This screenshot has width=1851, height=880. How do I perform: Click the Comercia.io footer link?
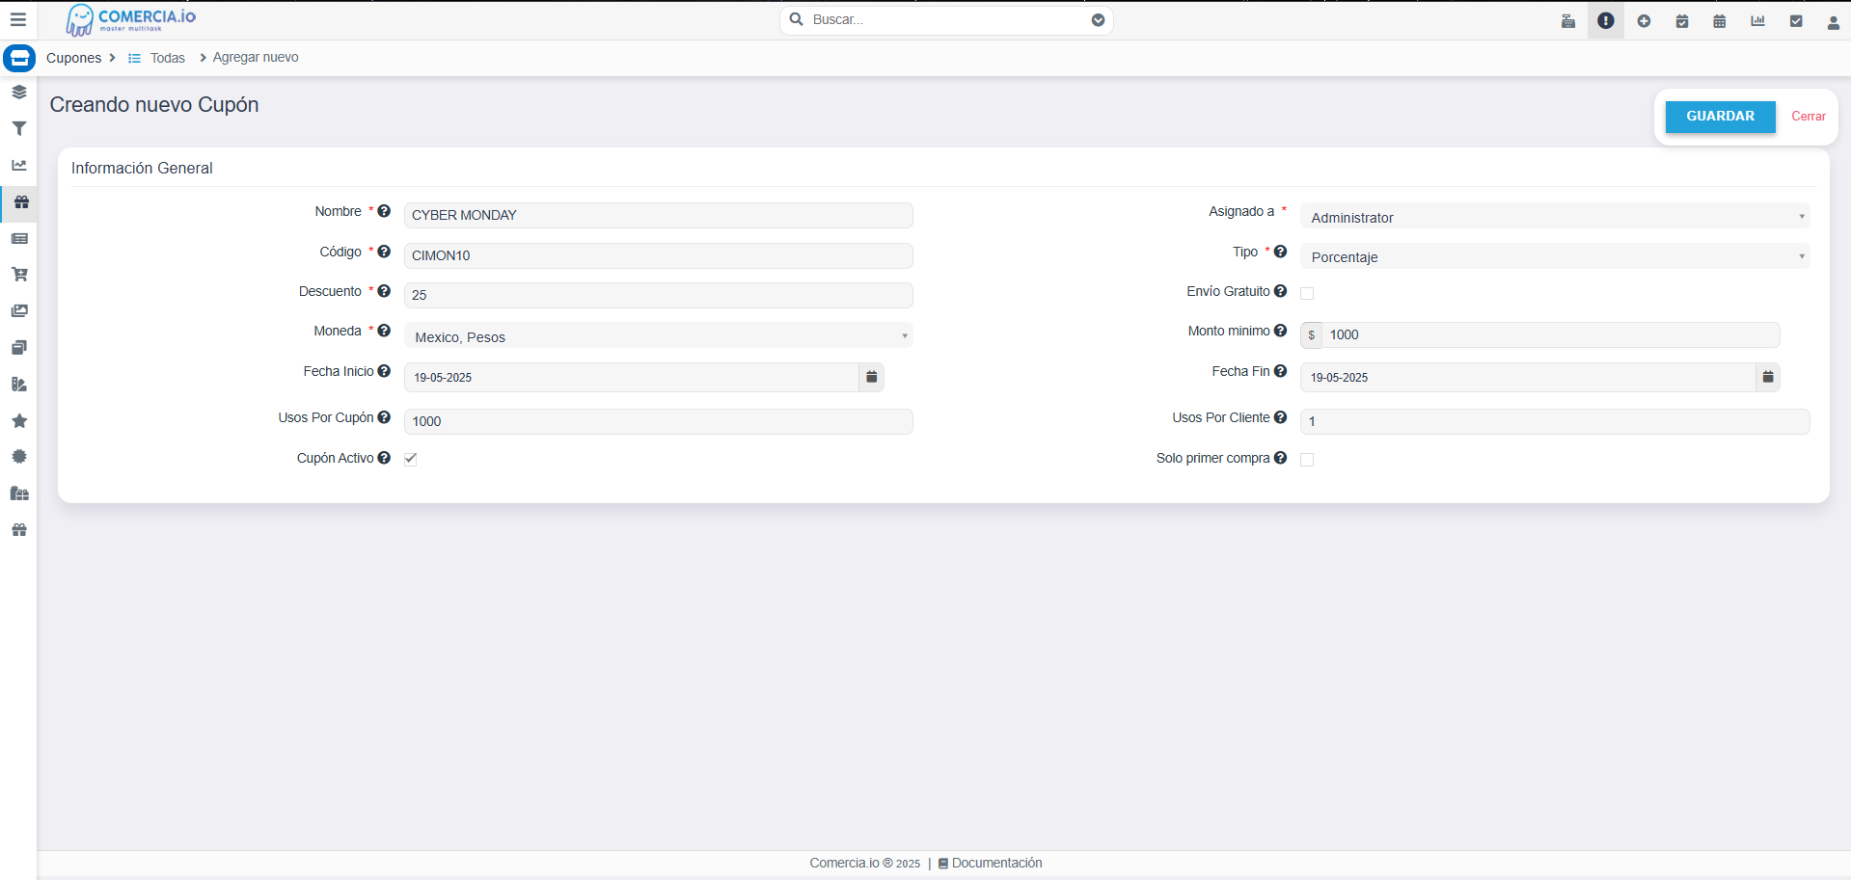click(844, 863)
